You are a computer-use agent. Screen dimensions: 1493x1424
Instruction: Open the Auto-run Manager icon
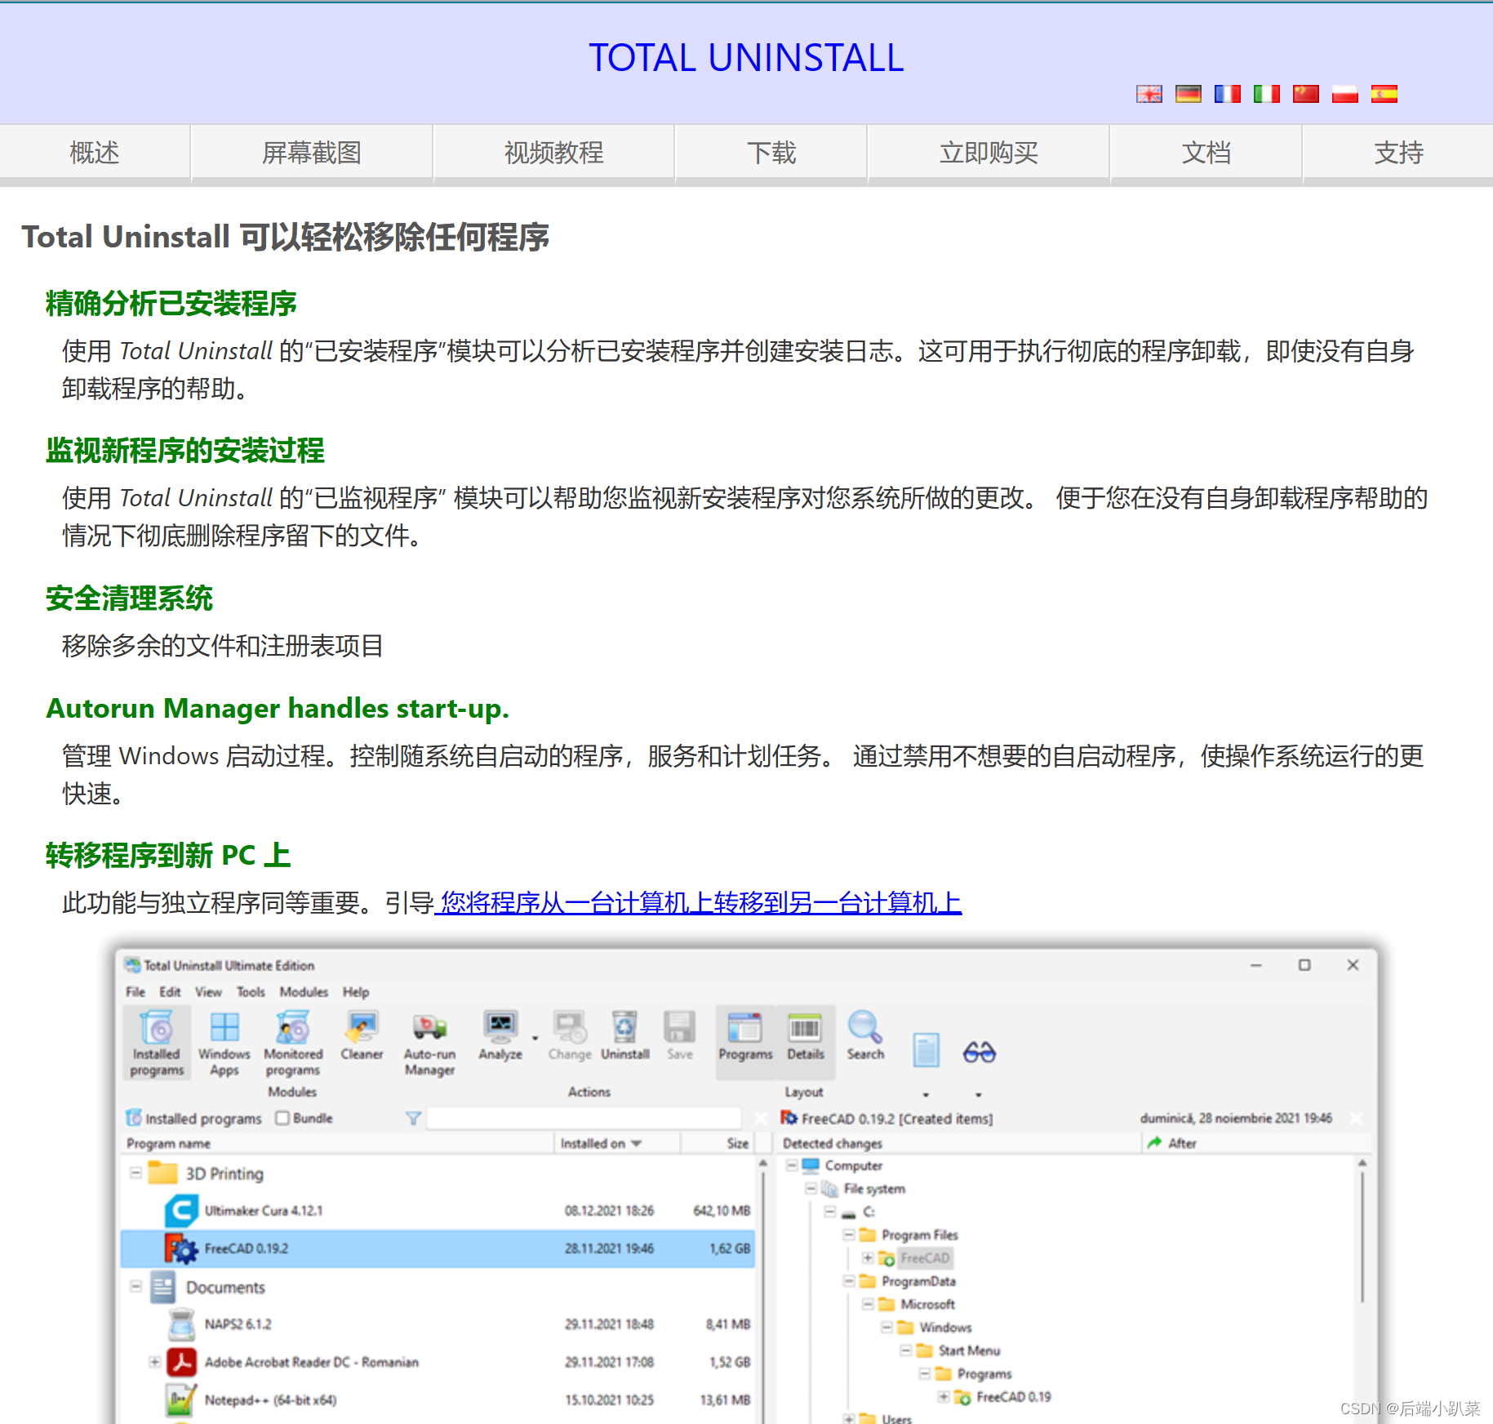429,1044
